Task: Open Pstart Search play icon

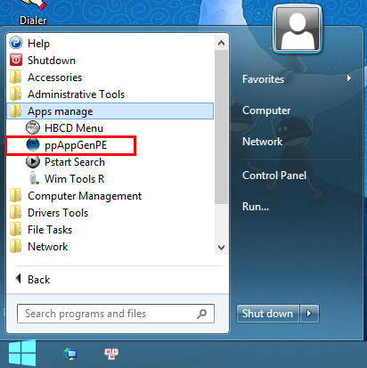Action: [x=33, y=162]
